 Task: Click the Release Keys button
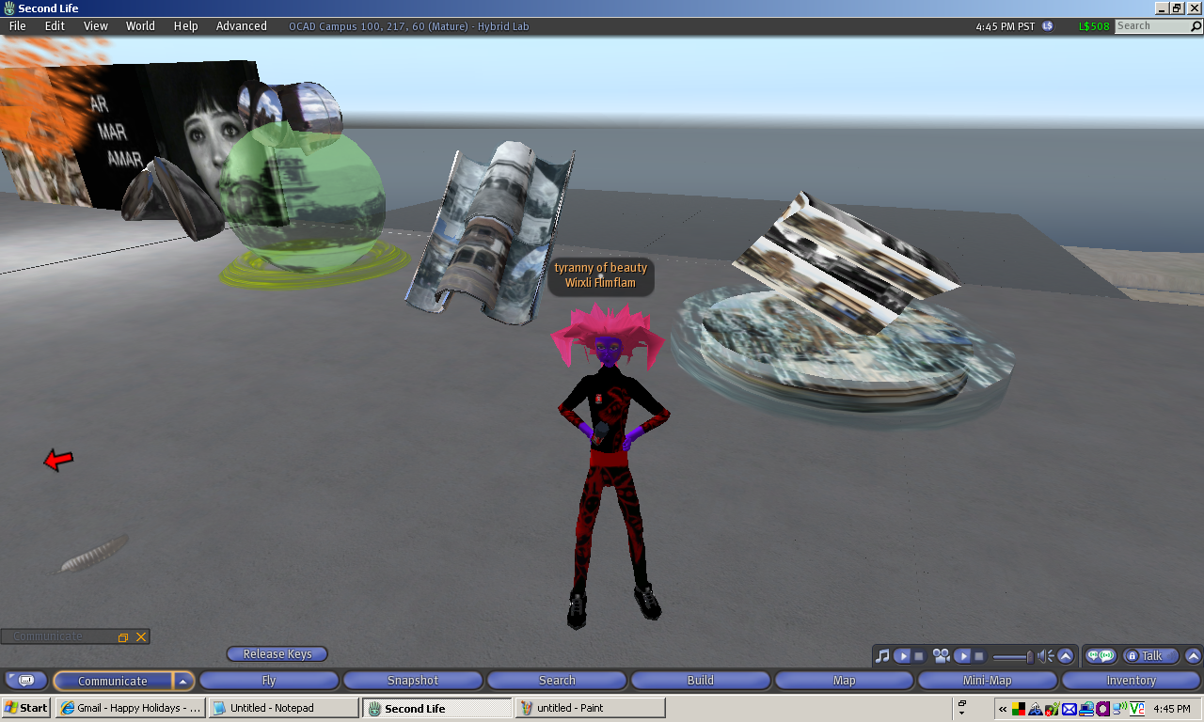pos(277,654)
